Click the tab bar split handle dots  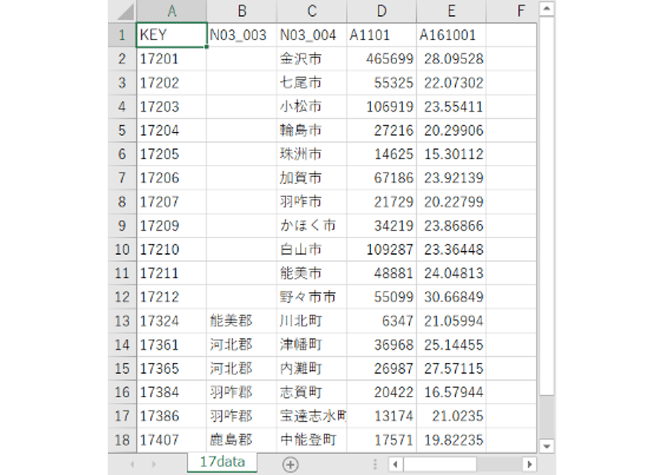pos(375,464)
